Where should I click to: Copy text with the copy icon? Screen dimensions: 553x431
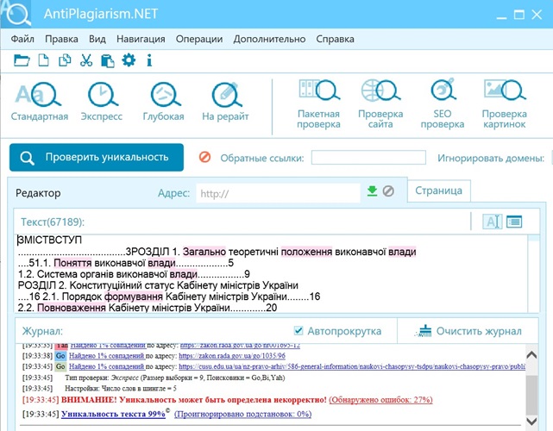65,60
